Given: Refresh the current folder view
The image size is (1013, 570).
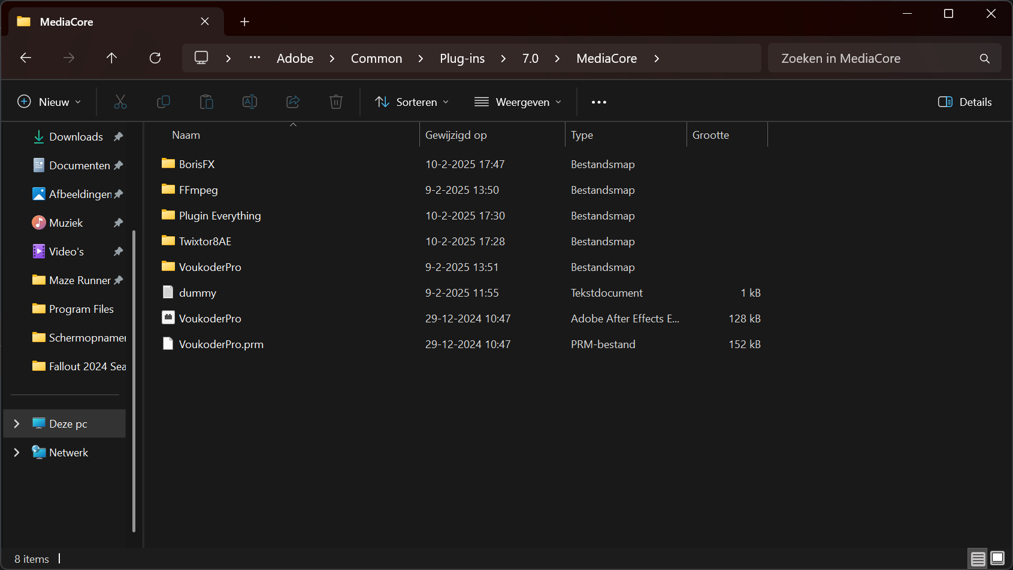Looking at the screenshot, I should click(x=155, y=58).
